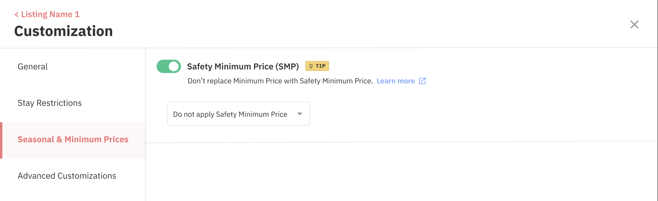Click the red active bar beside Seasonal & Minimum Prices
Image resolution: width=658 pixels, height=201 pixels.
coord(1,140)
